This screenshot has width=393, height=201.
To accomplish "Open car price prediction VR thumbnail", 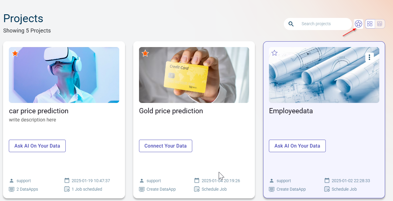I will [x=64, y=75].
